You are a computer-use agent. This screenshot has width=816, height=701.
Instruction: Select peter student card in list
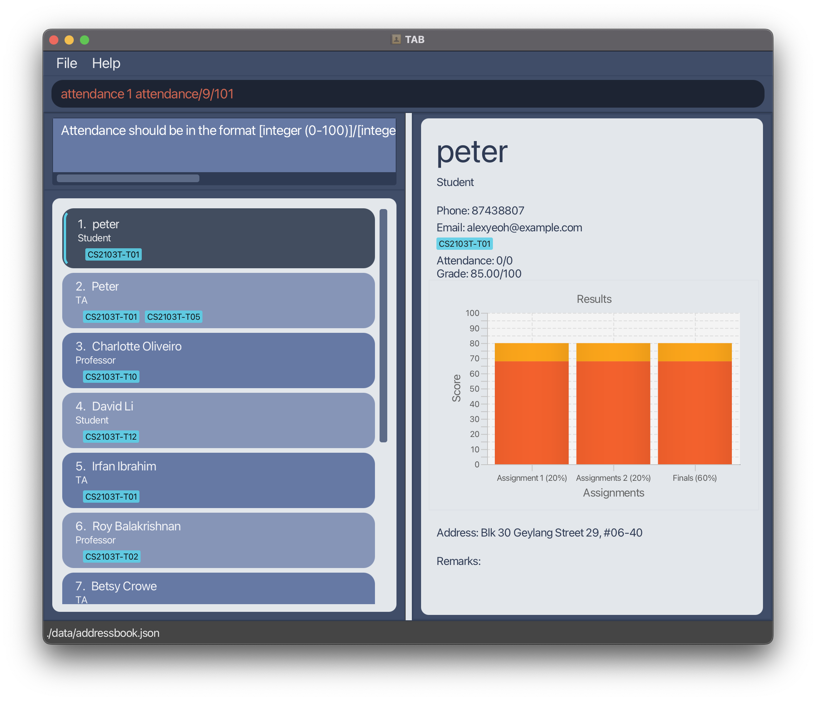coord(219,238)
